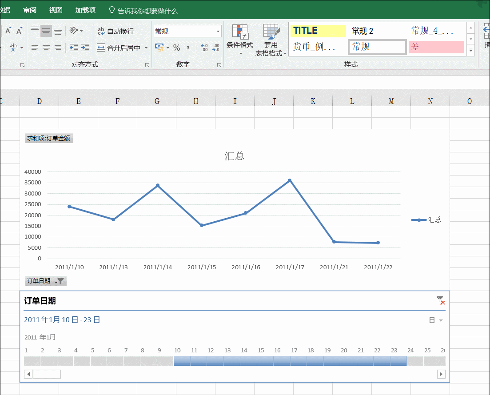Click the increase indent icon
The image size is (490, 395).
click(x=85, y=48)
